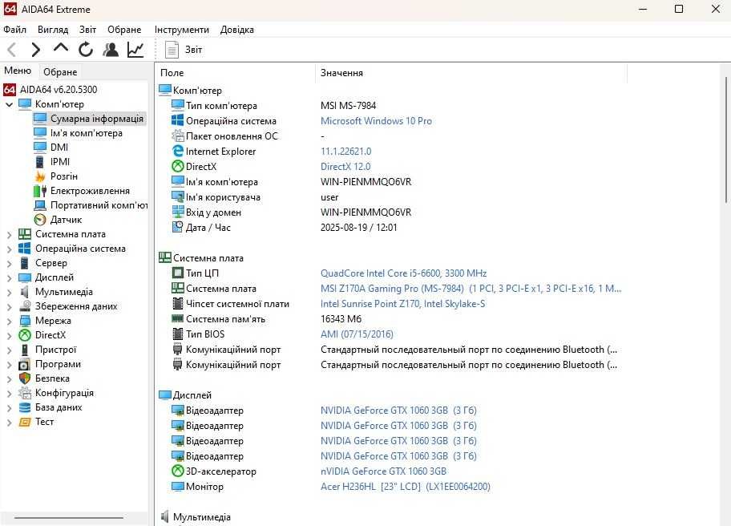Open MSI Z170A Gaming Pro link

point(471,289)
